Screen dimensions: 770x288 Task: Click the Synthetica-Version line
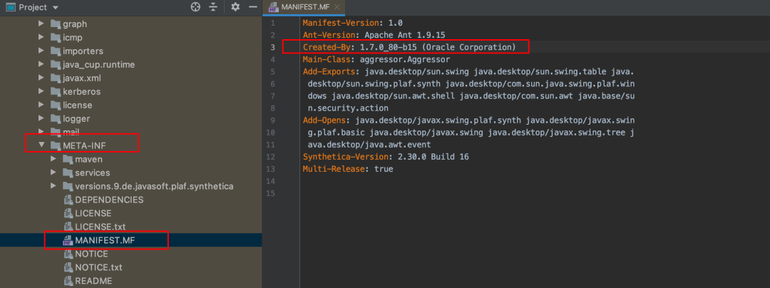386,157
